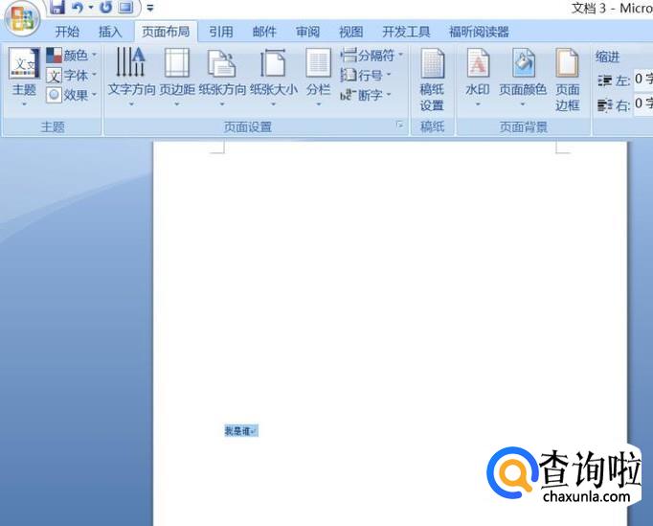The image size is (653, 526).
Task: Open the customize quick access toolbar arrow
Action: (150, 8)
